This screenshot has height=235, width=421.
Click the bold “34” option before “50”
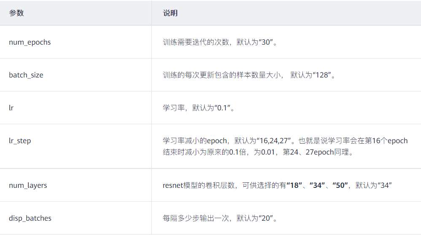point(318,185)
